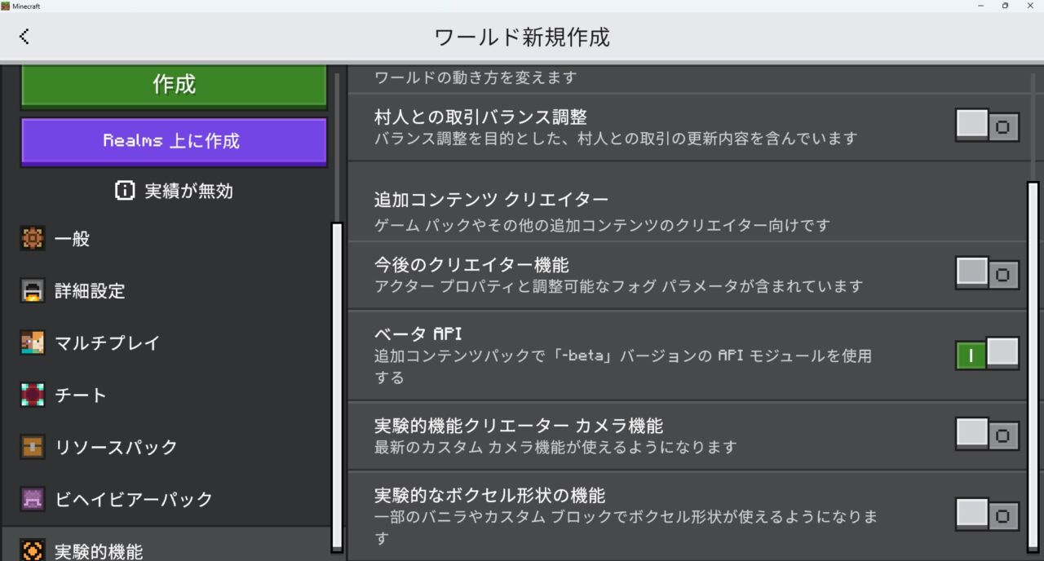Image resolution: width=1044 pixels, height=561 pixels.
Task: Click the 実験的機能クリエーター カメラ機能 label
Action: 519,426
